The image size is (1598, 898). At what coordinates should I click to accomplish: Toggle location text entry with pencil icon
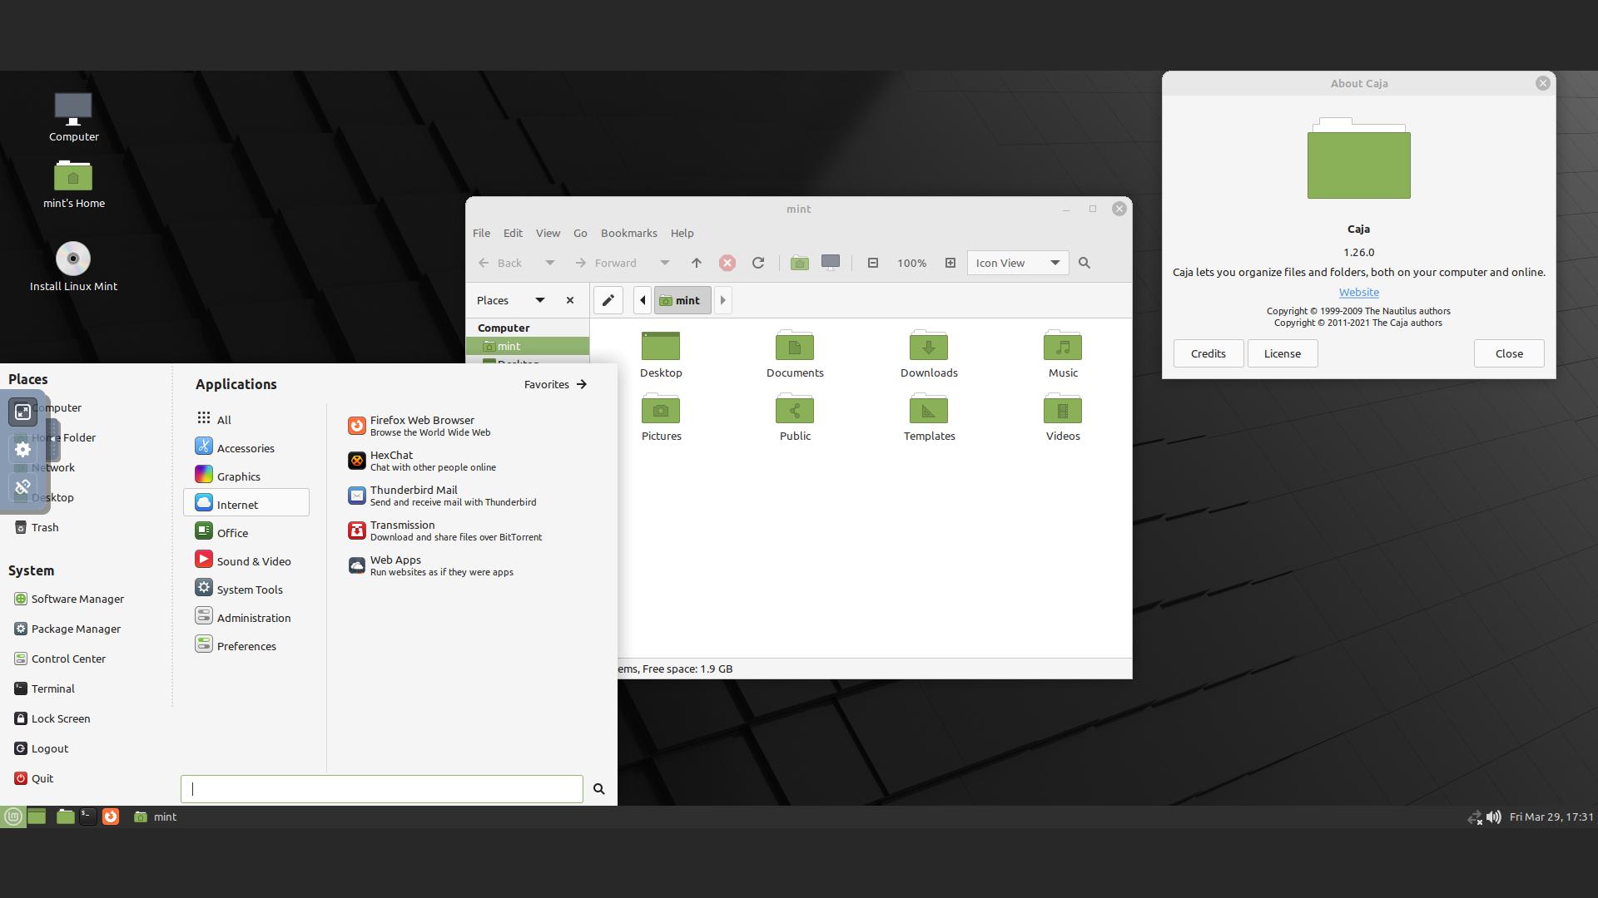tap(608, 300)
